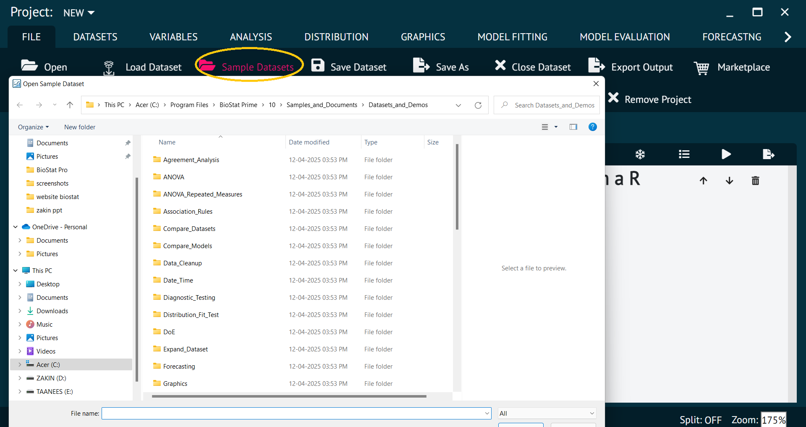The width and height of the screenshot is (806, 427).
Task: Open the MODEL FITTING tab
Action: tap(512, 37)
